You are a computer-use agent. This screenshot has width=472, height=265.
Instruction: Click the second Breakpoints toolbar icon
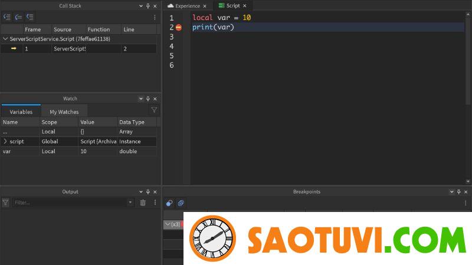tap(181, 203)
